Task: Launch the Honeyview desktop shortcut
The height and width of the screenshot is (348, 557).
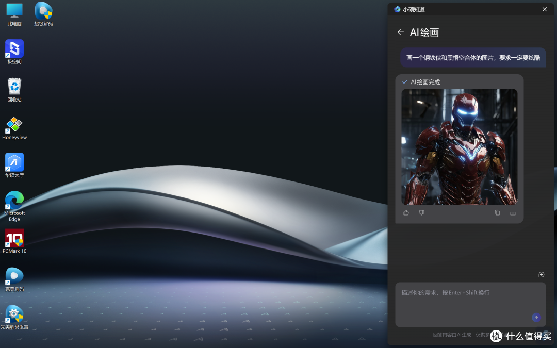Action: (x=14, y=128)
